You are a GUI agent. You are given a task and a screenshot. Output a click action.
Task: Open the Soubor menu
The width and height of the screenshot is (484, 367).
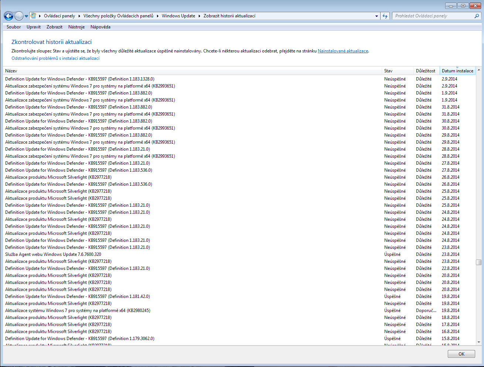click(x=14, y=27)
